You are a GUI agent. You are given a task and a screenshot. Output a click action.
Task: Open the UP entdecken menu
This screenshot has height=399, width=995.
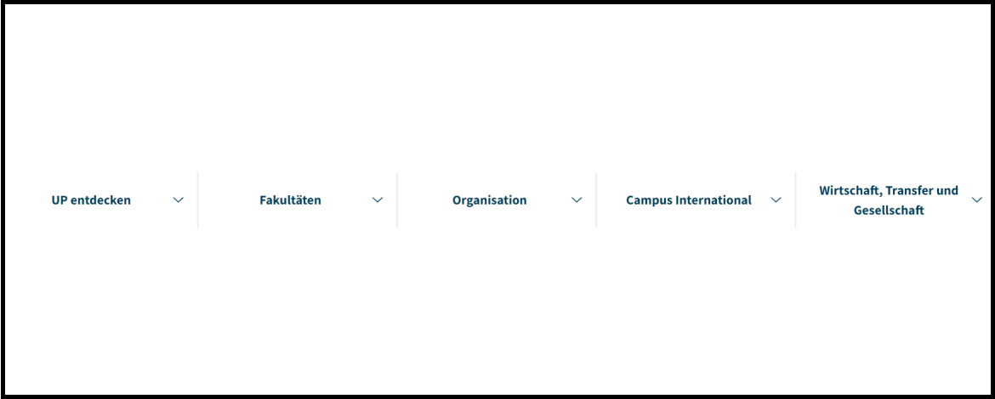(91, 200)
